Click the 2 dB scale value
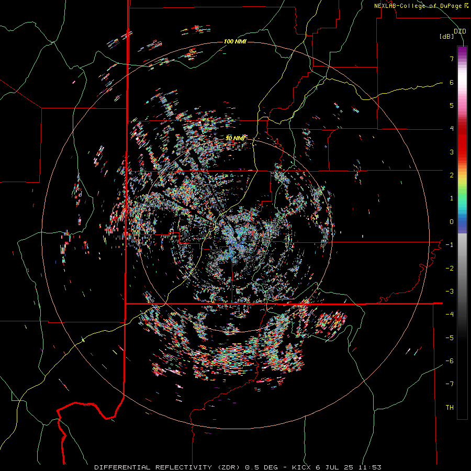 pos(452,175)
